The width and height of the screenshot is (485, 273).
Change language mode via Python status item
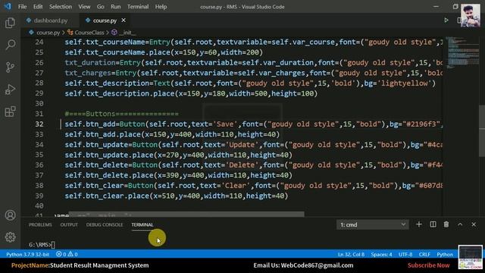point(445,254)
